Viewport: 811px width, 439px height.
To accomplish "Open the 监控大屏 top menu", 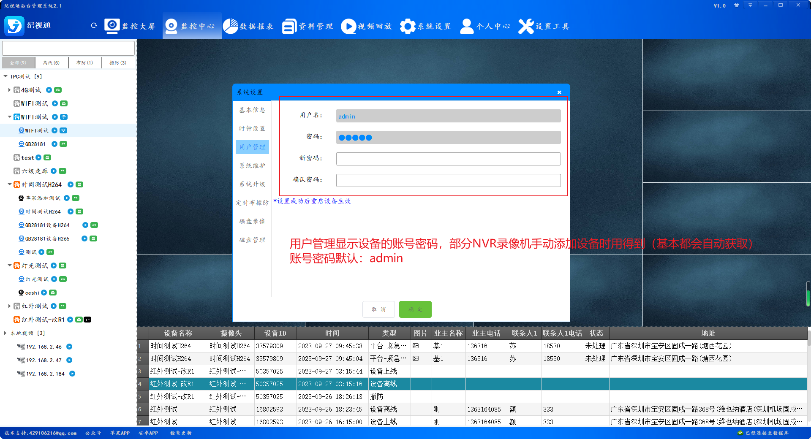I will coord(130,26).
